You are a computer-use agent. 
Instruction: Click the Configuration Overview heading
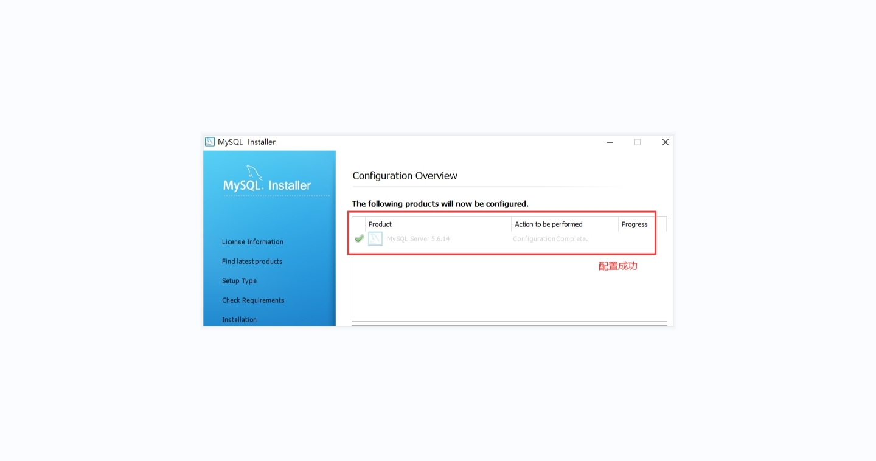[405, 176]
